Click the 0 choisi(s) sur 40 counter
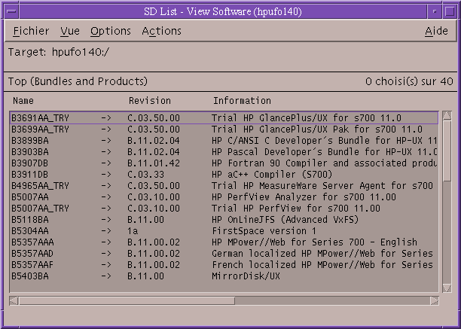The image size is (461, 329). click(409, 81)
